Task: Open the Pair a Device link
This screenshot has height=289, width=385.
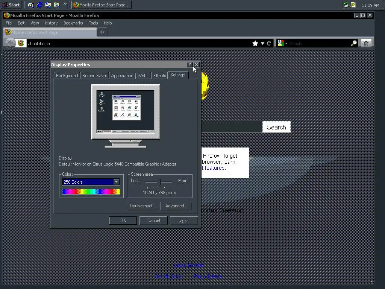Action: pyautogui.click(x=208, y=276)
